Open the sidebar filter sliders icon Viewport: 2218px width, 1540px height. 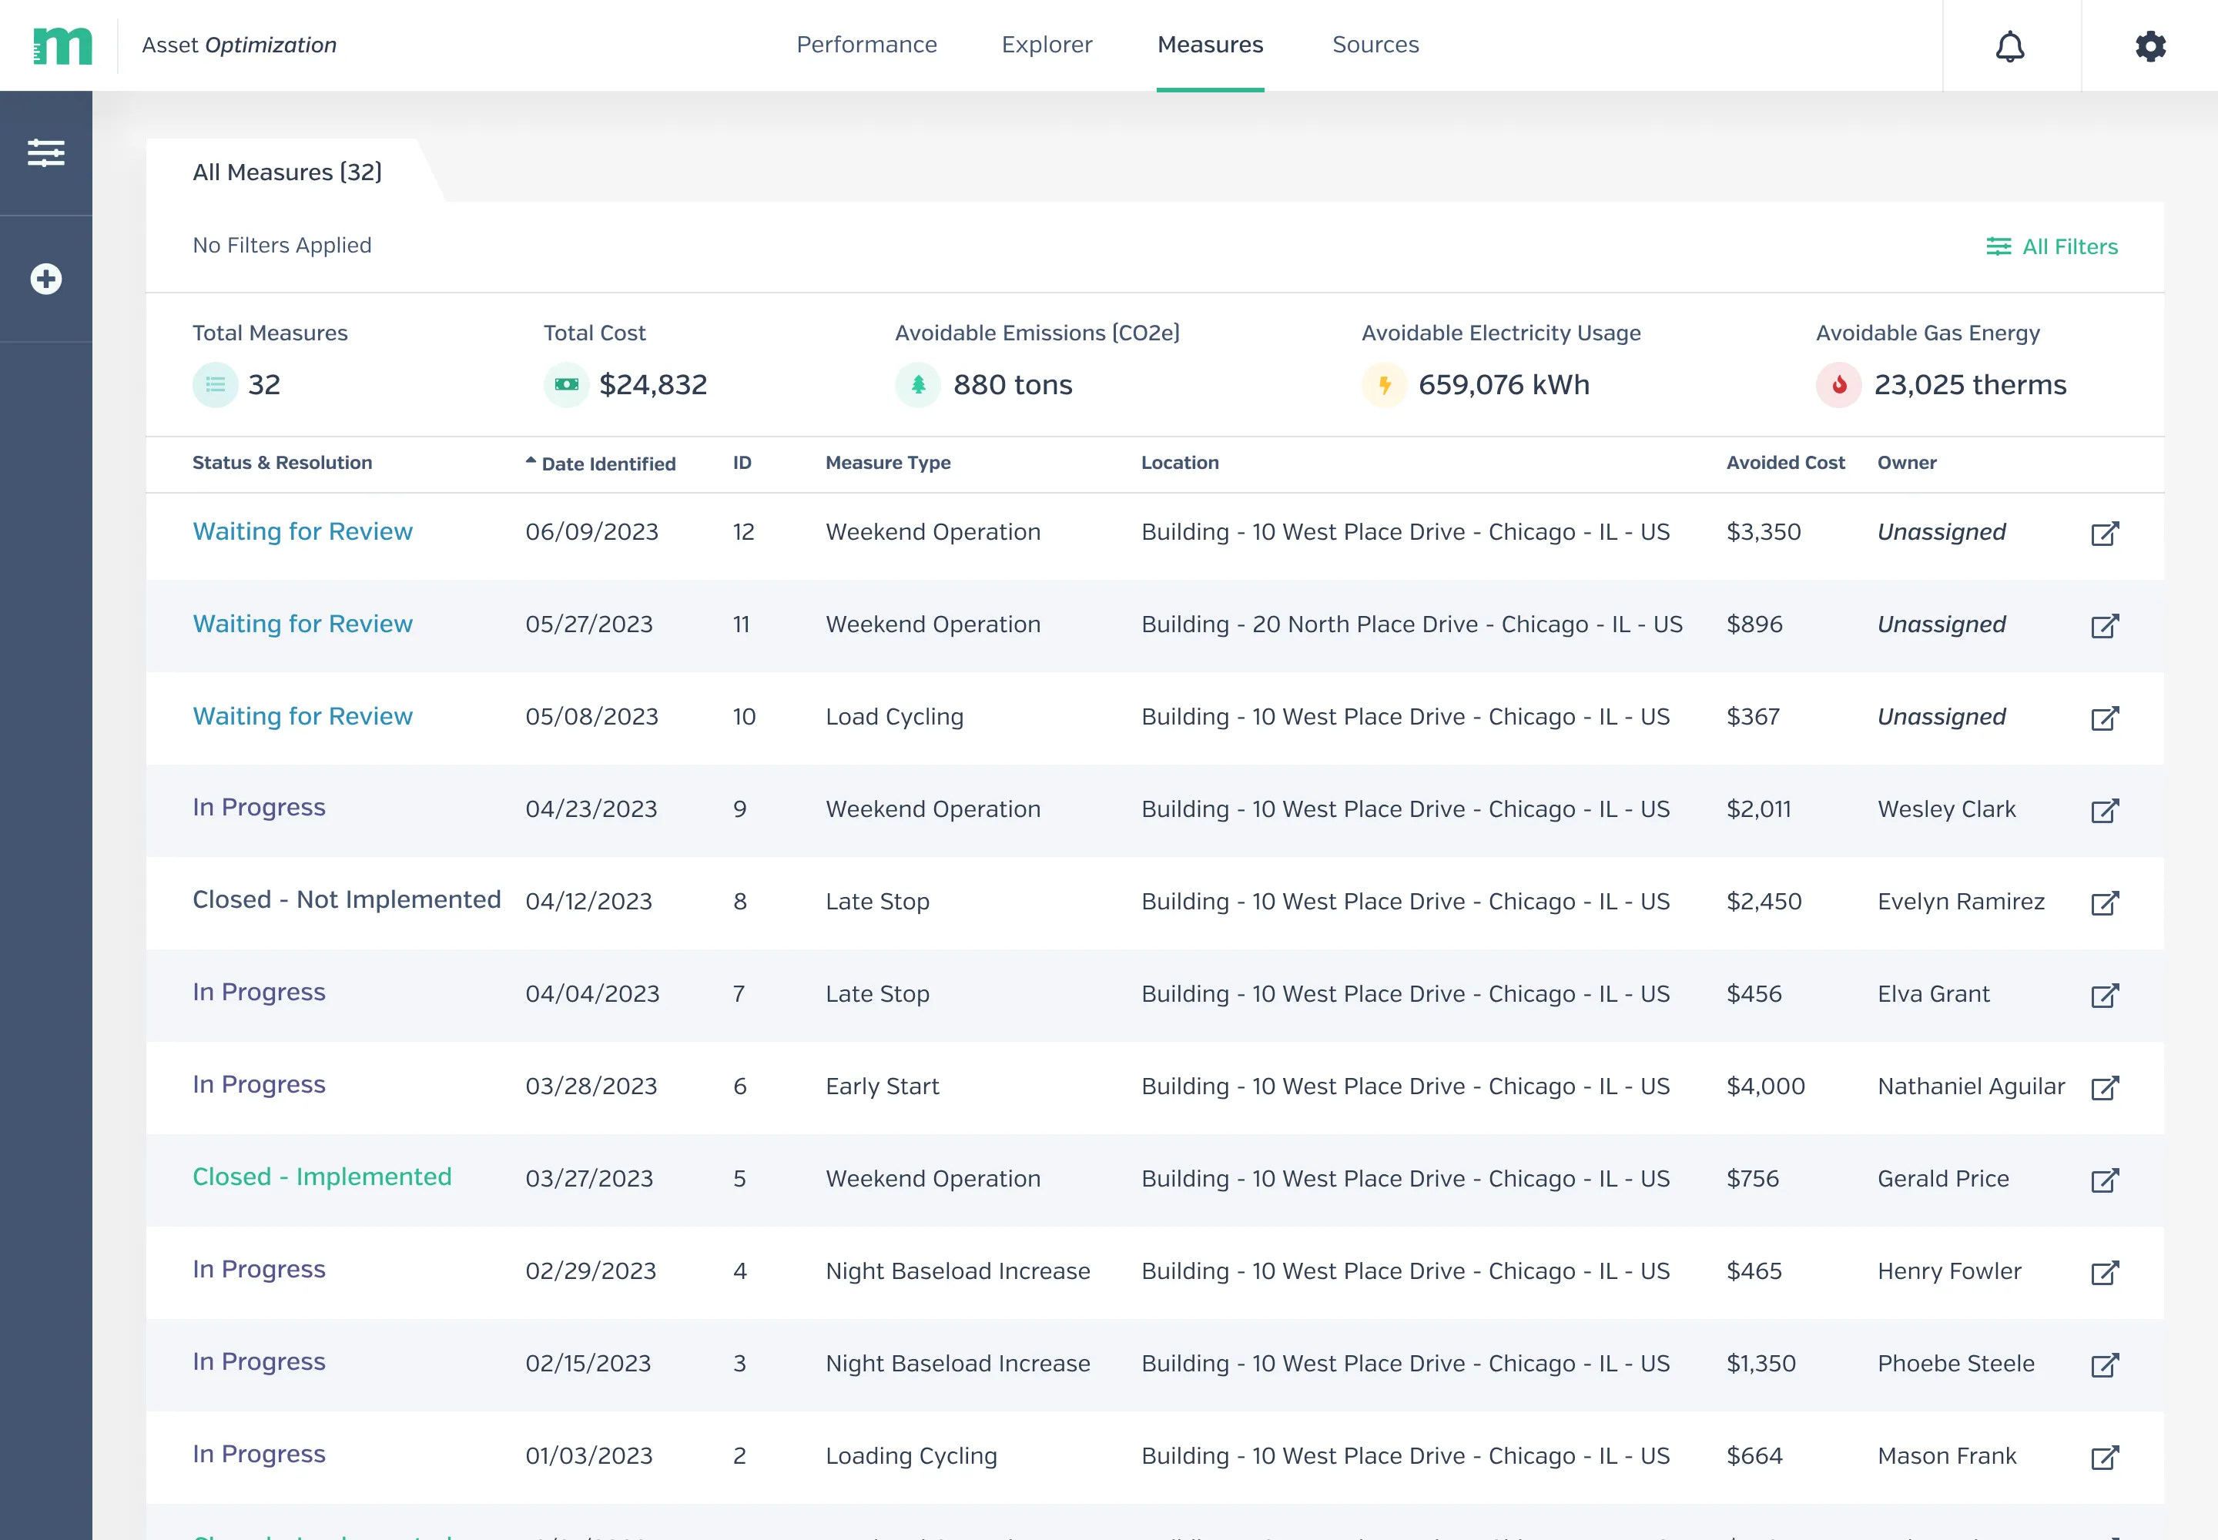pos(45,152)
